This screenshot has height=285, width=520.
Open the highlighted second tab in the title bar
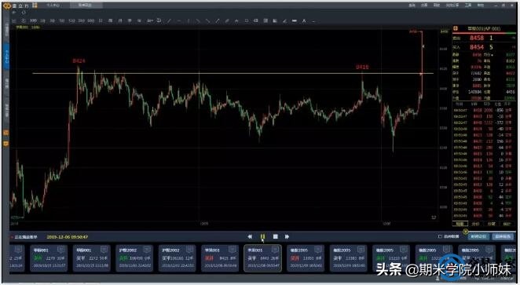tap(86, 5)
